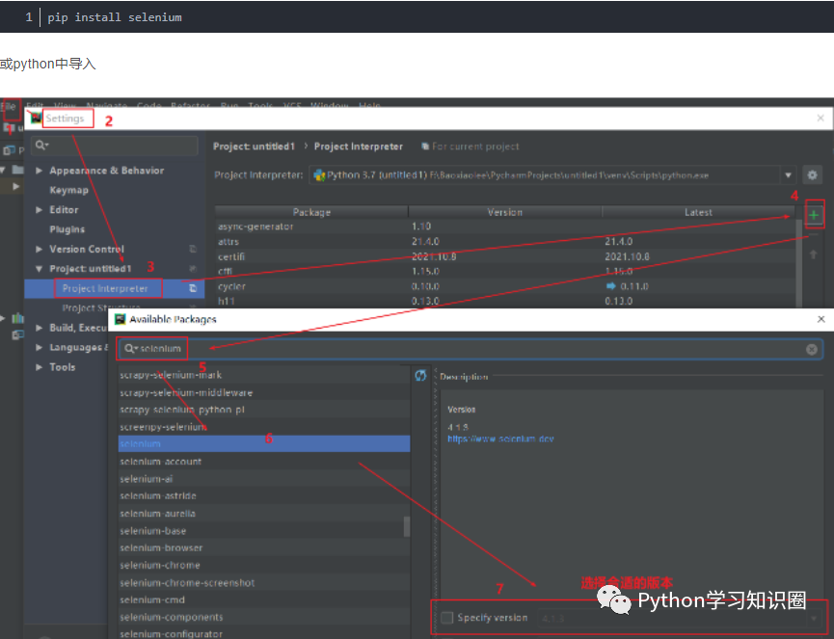Viewport: 834px width, 639px height.
Task: Select selenium-browser in the list
Action: (x=264, y=548)
